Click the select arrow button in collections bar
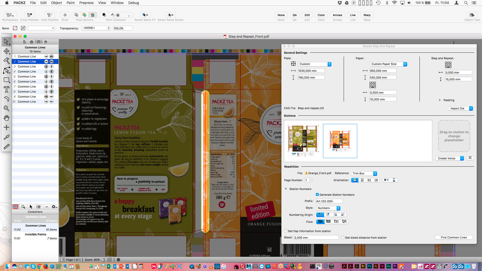The height and width of the screenshot is (271, 482). tap(31, 207)
